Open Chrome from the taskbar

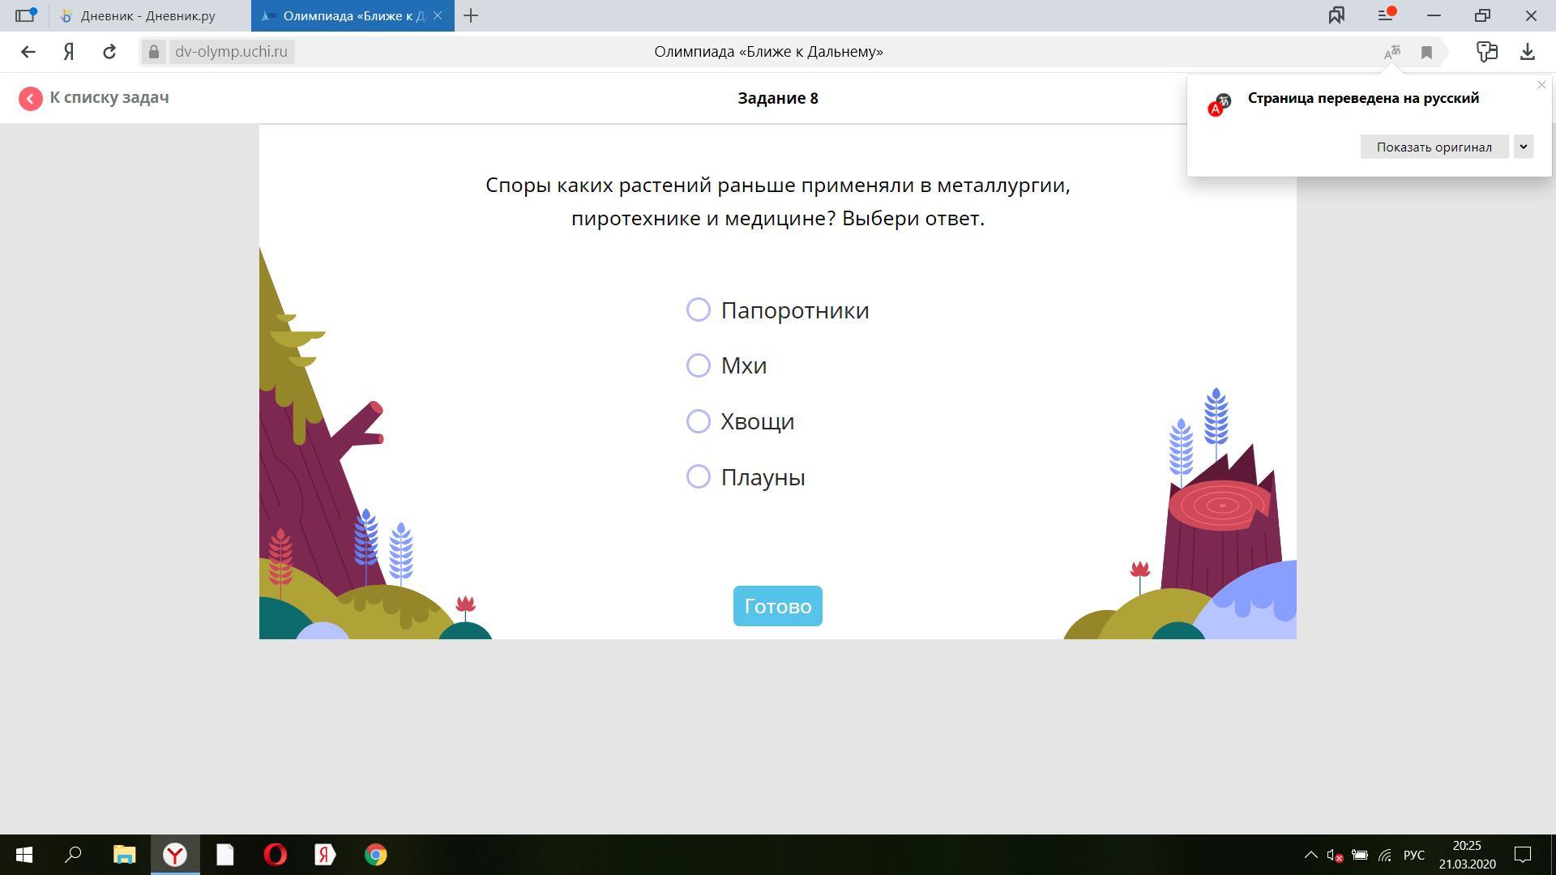tap(375, 855)
